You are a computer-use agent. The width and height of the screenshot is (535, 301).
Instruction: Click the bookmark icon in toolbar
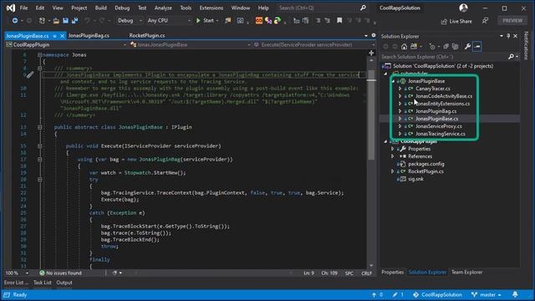(x=339, y=20)
